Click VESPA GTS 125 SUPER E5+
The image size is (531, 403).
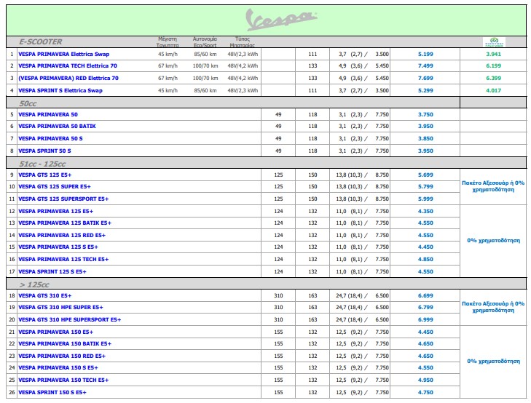(55, 187)
